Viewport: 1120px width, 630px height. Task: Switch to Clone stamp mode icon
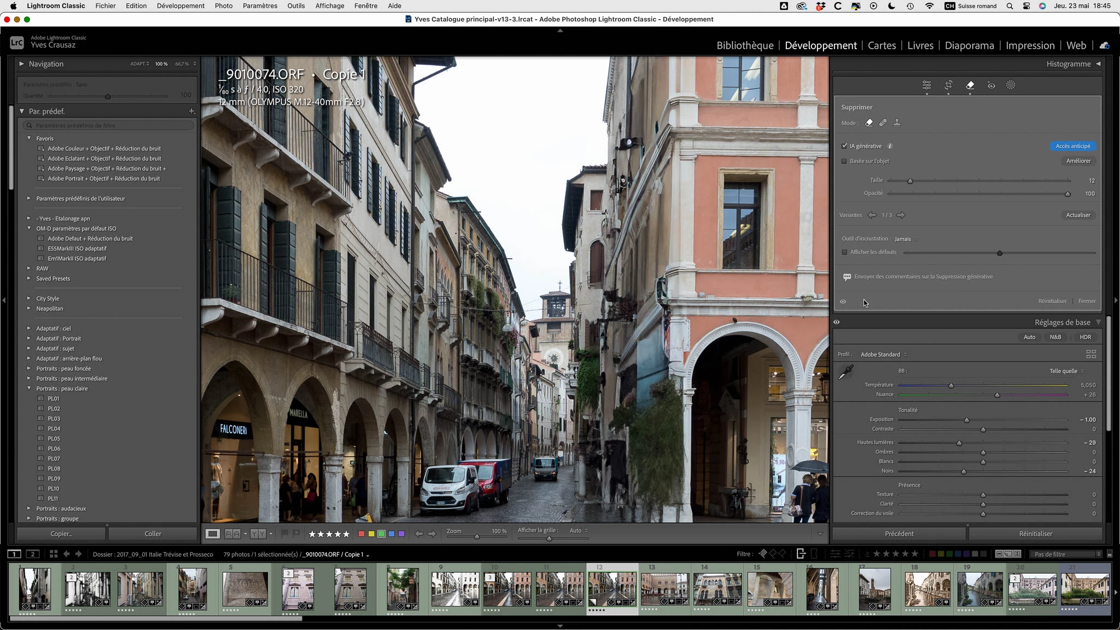[897, 123]
